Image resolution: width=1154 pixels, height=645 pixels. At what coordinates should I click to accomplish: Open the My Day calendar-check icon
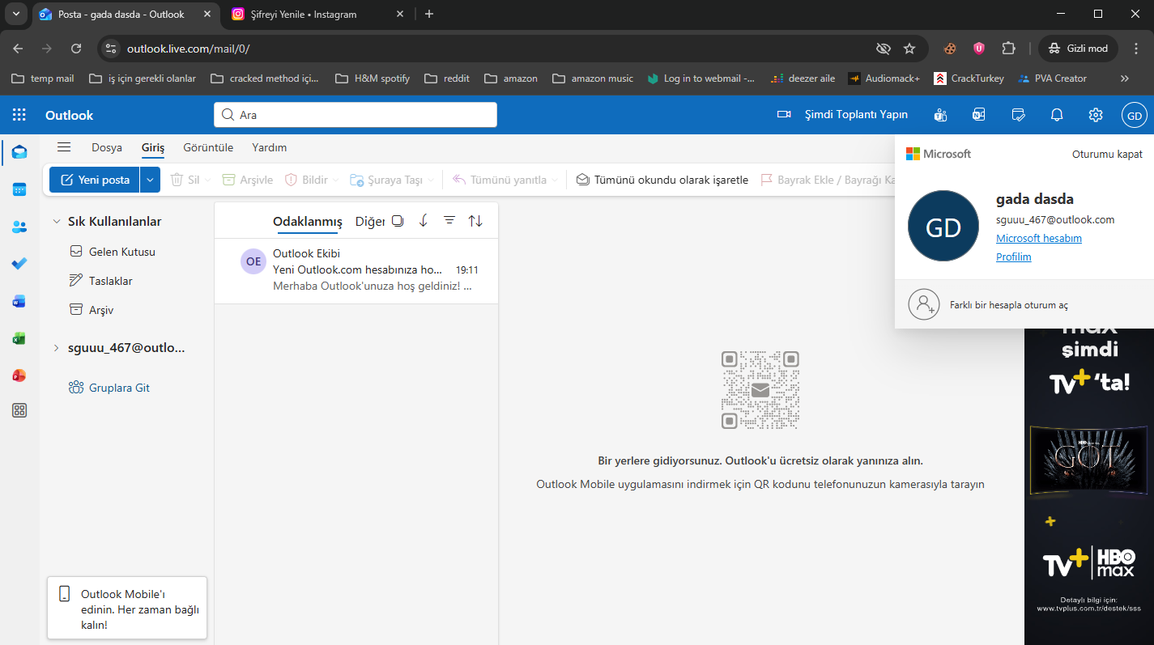coord(1019,115)
